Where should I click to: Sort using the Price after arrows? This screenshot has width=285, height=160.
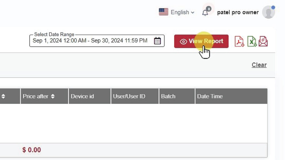[53, 96]
